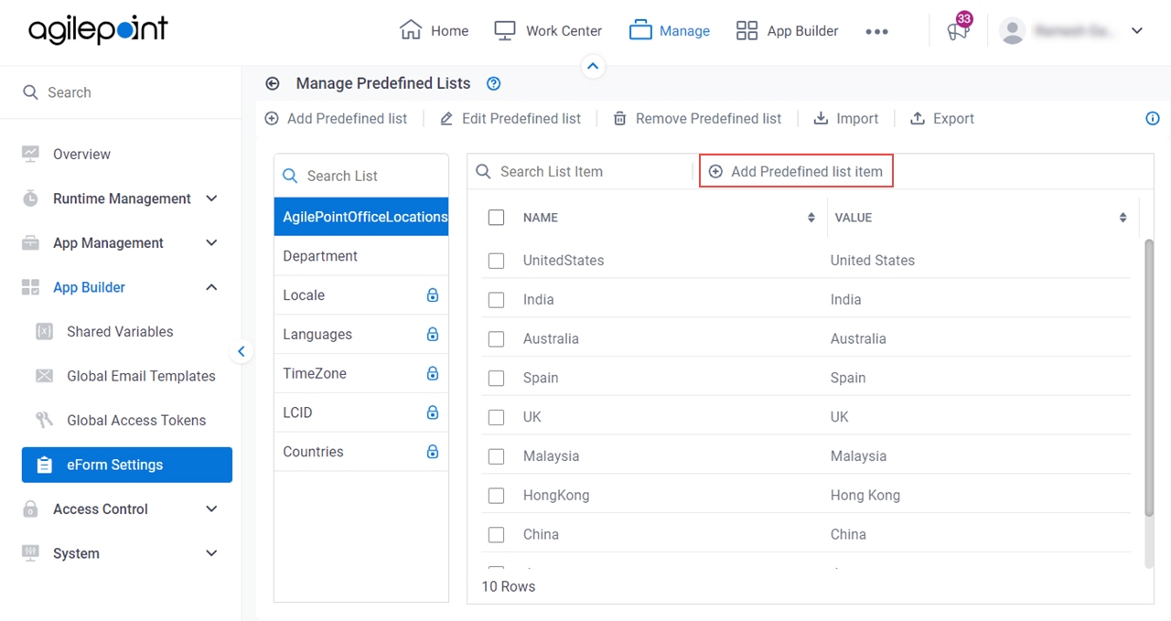
Task: Click the Access Control lock icon
Action: [x=30, y=509]
